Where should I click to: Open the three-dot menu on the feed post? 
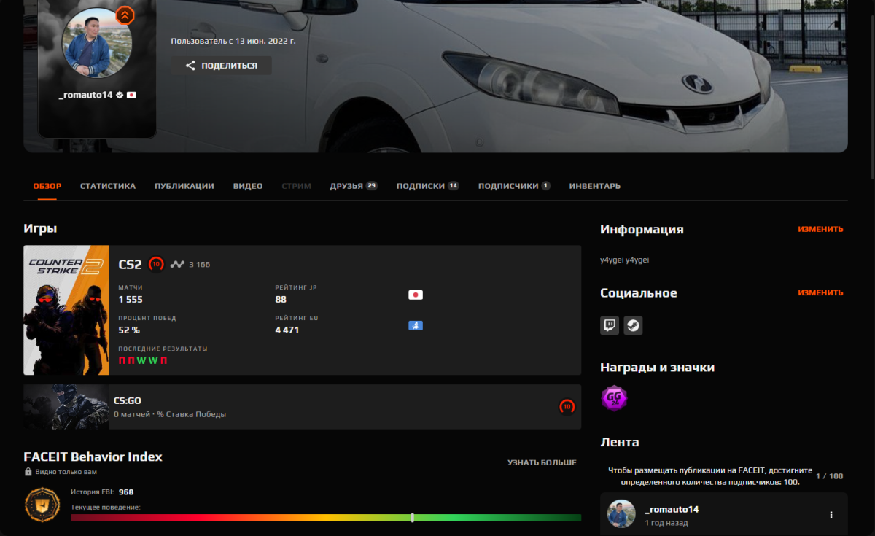831,515
